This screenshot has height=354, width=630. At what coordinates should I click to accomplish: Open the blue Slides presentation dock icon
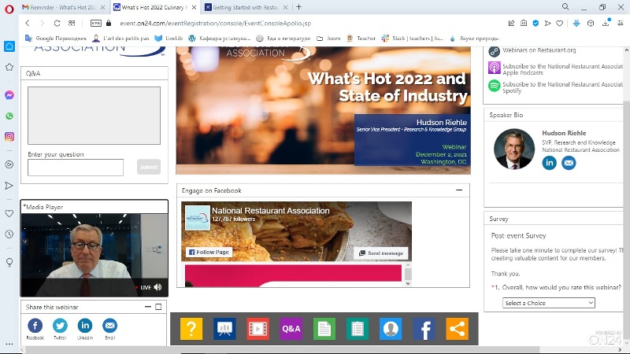224,329
